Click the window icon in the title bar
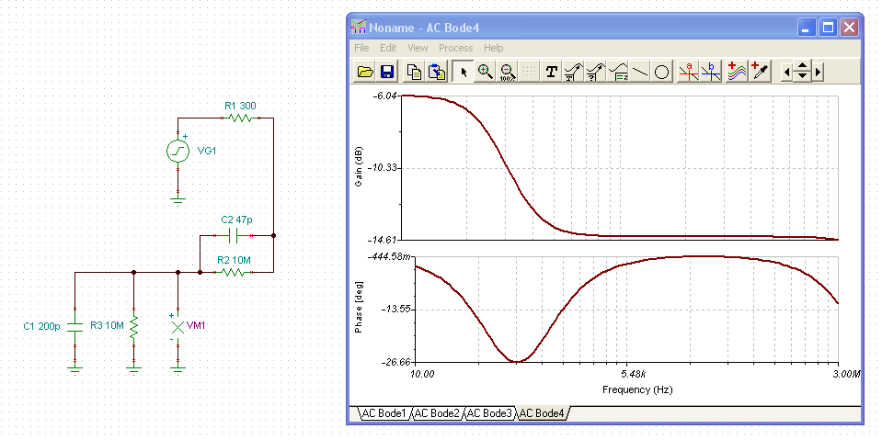The height and width of the screenshot is (440, 882). click(x=359, y=27)
